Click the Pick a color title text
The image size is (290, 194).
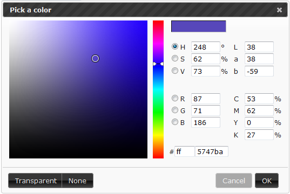pos(31,10)
